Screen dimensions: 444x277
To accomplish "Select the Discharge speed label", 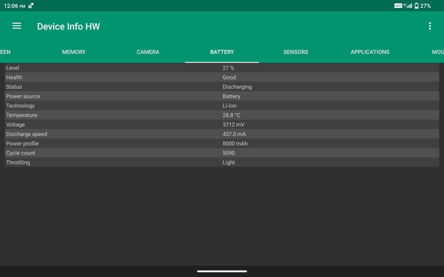I will (x=27, y=134).
